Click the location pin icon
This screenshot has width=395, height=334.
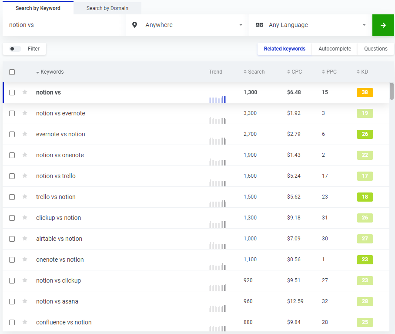click(135, 25)
